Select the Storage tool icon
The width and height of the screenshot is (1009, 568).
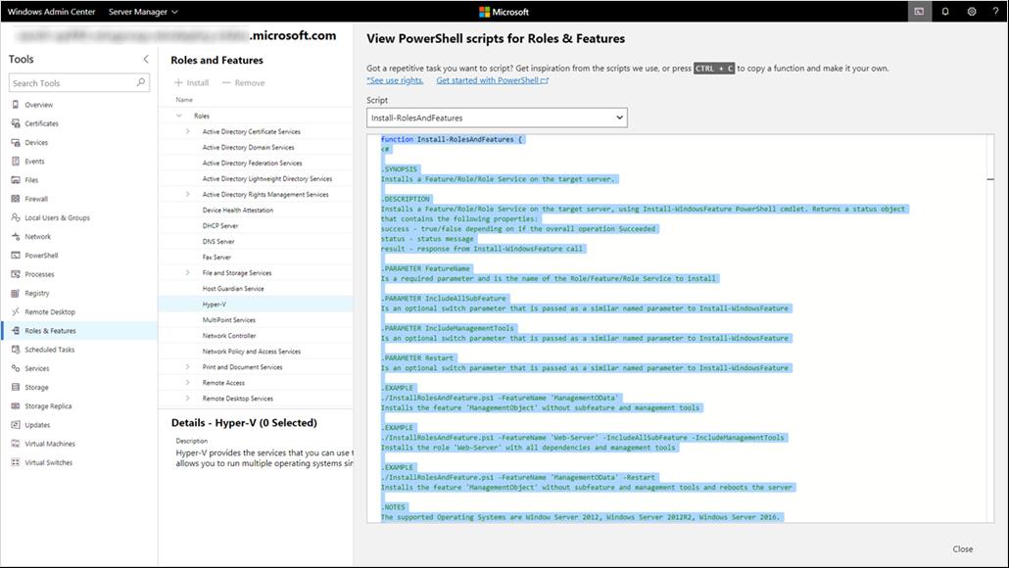coord(16,387)
